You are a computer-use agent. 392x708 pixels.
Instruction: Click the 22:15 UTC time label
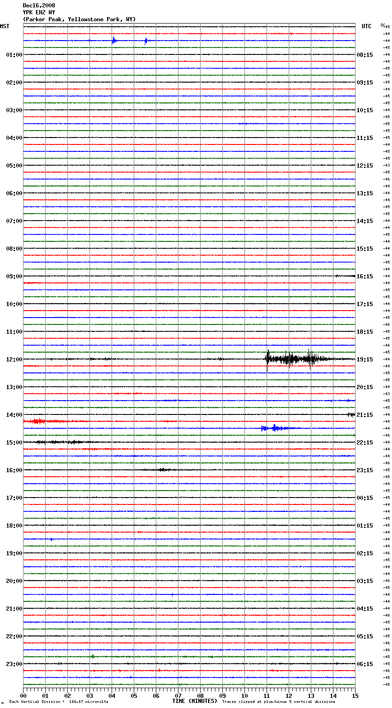click(x=365, y=443)
